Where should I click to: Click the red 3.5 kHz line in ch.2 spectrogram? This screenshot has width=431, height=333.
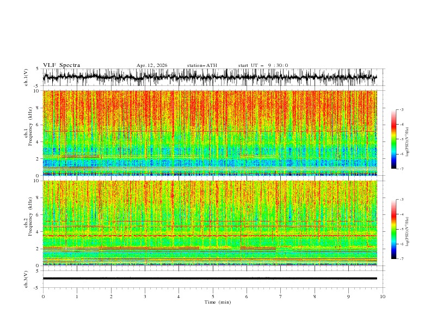pos(210,236)
